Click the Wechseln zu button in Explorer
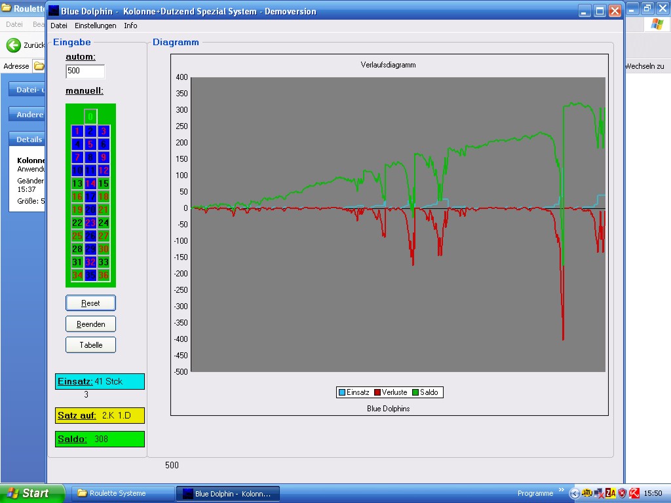 645,66
